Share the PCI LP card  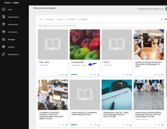[x=130, y=75]
